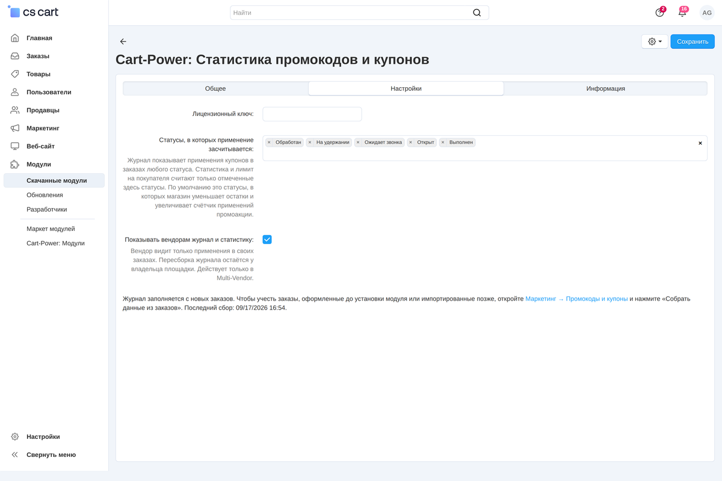Click the page title Cart-Power: Статистика промокодов
The image size is (722, 481).
[272, 60]
